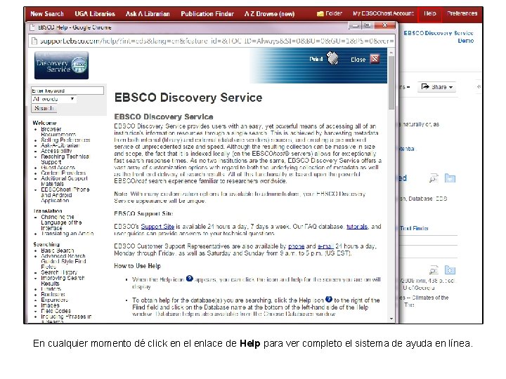This screenshot has height=379, width=506.
Task: Open Publication Finder
Action: 207,14
